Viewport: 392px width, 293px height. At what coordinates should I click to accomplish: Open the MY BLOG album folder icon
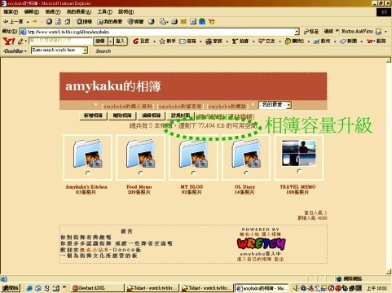point(193,153)
